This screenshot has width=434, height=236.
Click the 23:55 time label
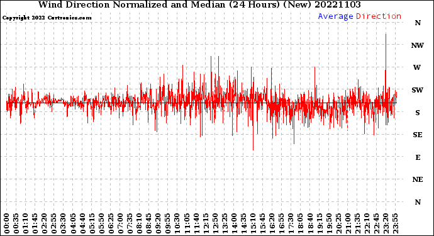coord(395,223)
